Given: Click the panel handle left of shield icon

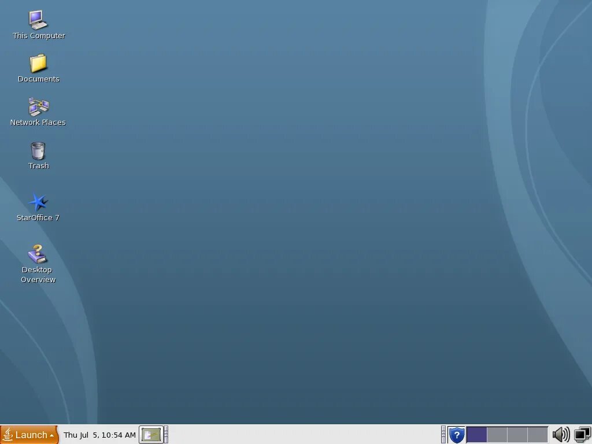Looking at the screenshot, I should [x=443, y=435].
